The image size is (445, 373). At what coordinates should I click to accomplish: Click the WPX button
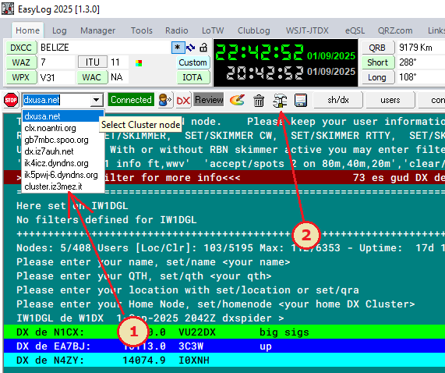pyautogui.click(x=21, y=77)
